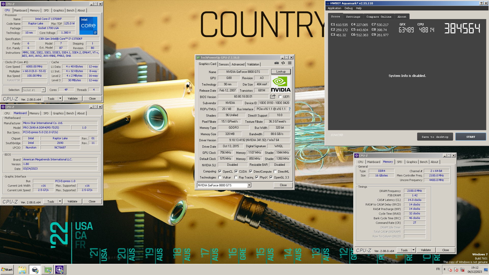Toggle the DirectML checkbox
The height and width of the screenshot is (275, 489).
[x=275, y=172]
